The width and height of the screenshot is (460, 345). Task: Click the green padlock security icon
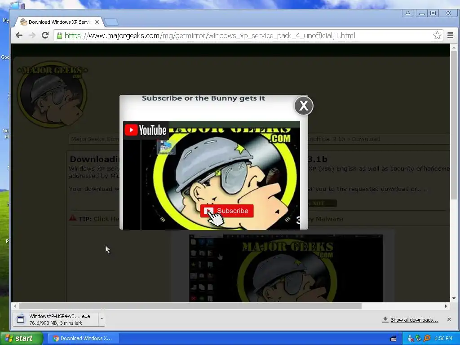(60, 35)
